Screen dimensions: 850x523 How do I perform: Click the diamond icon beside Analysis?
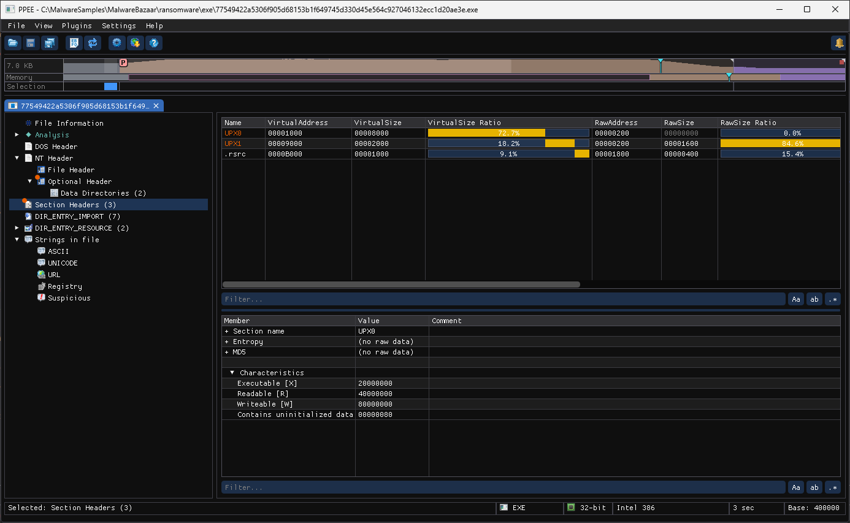tap(28, 135)
